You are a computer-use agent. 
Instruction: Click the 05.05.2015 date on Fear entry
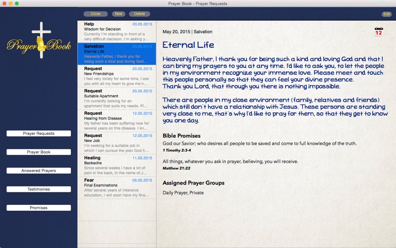(x=142, y=180)
